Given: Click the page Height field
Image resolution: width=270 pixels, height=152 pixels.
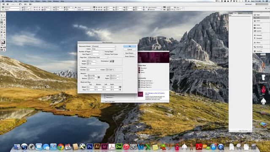Looking at the screenshot, I should (x=92, y=64).
